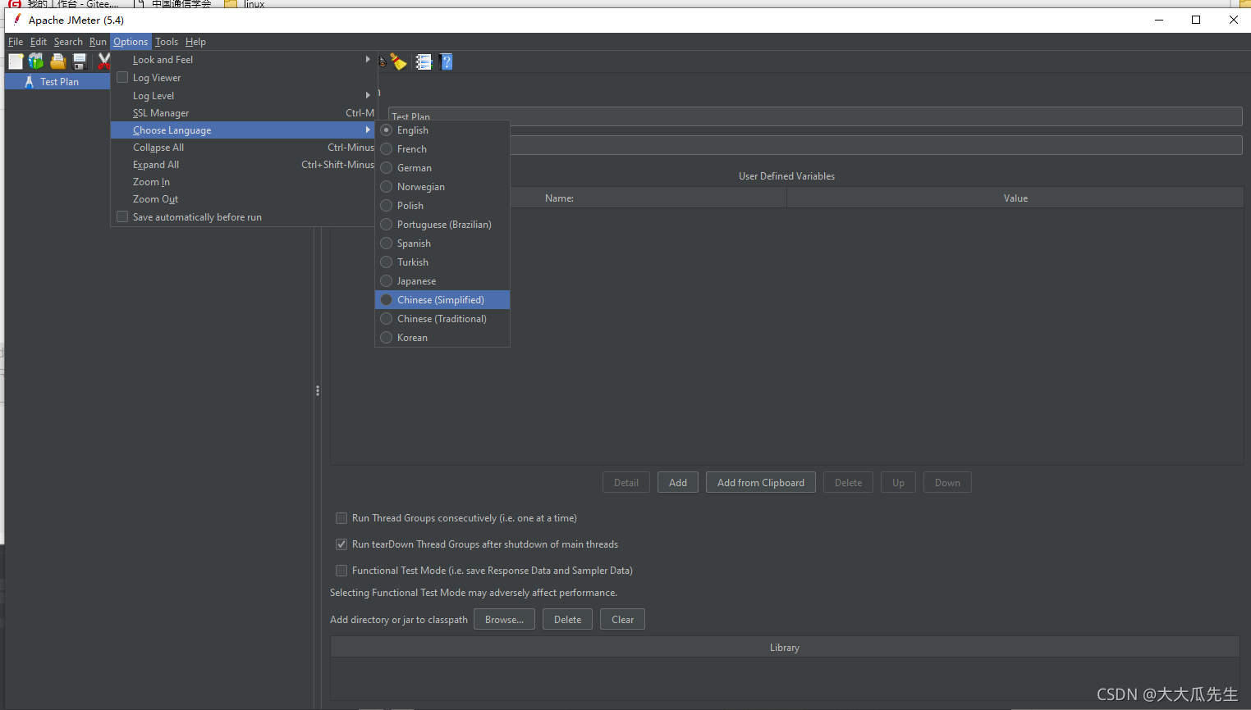Close the Options menu
The height and width of the screenshot is (710, 1251).
[x=131, y=42]
